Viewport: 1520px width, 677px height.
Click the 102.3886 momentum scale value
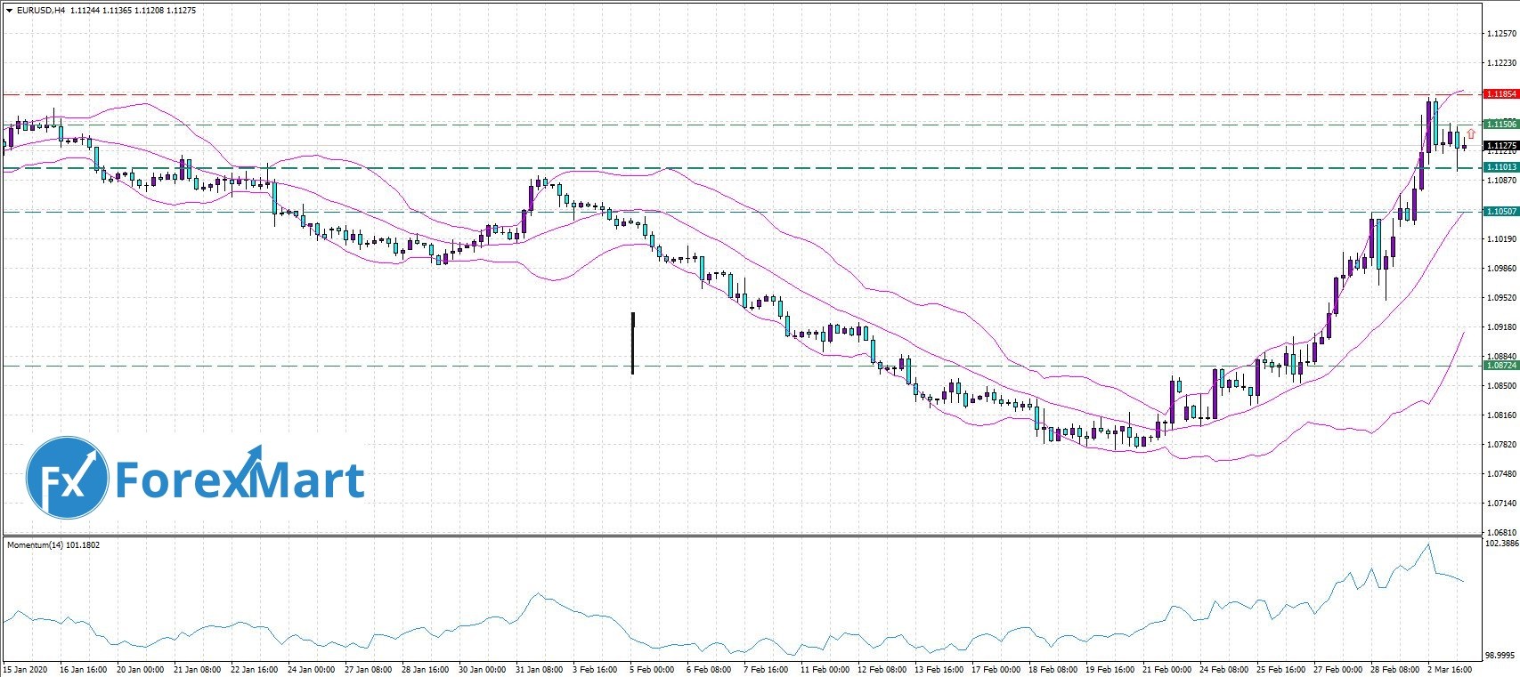(x=1501, y=543)
